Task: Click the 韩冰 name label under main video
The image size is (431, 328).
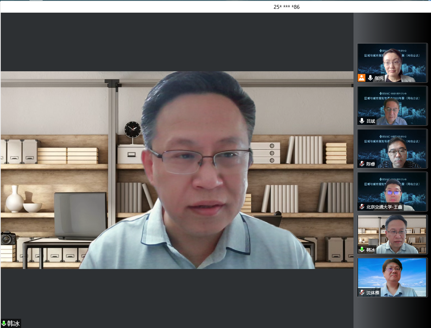Action: [x=13, y=324]
